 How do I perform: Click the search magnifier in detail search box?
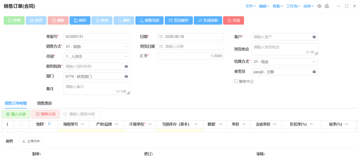coord(66,114)
